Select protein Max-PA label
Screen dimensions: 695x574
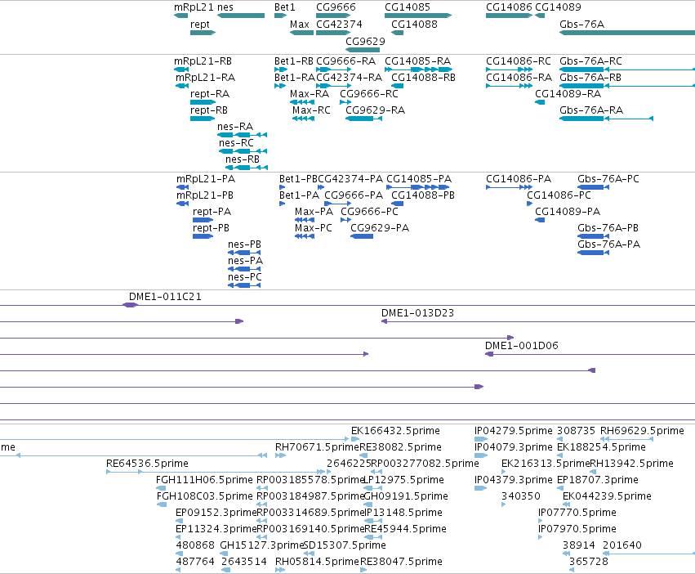click(314, 212)
